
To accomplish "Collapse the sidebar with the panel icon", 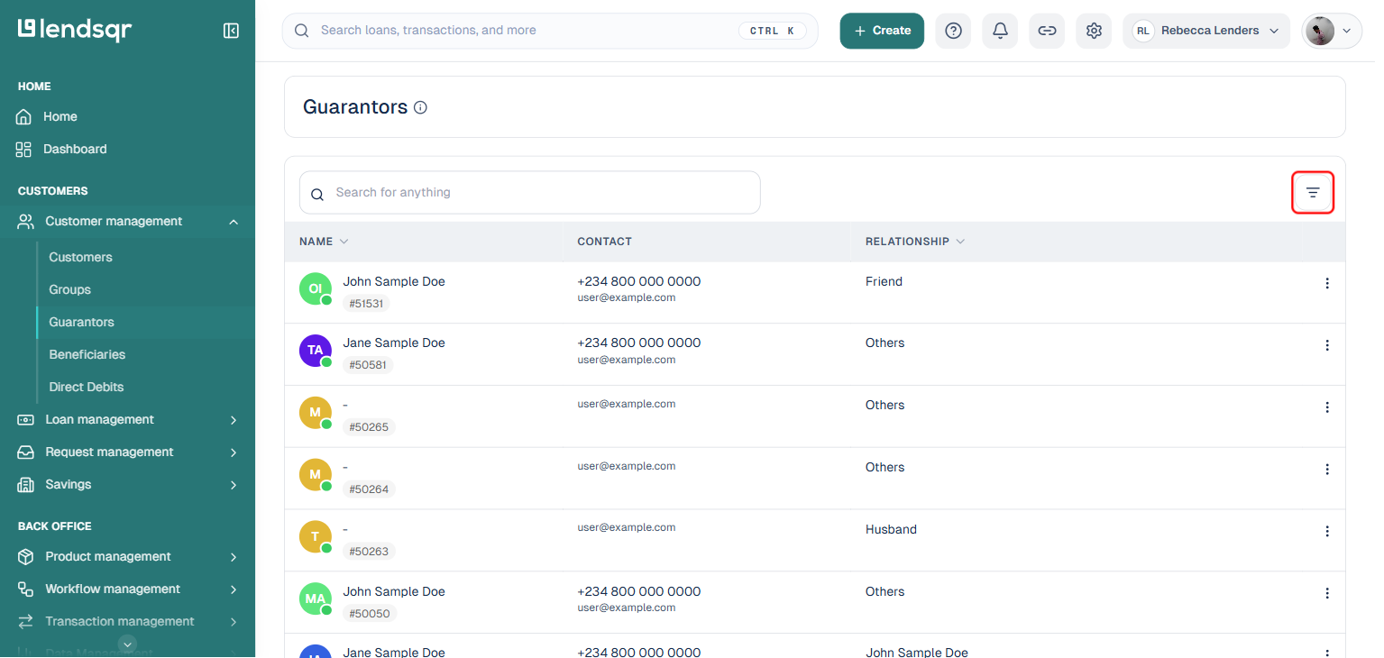I will click(231, 31).
